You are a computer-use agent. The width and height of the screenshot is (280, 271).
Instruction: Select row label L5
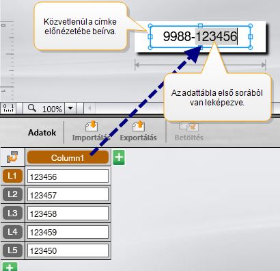coord(12,250)
